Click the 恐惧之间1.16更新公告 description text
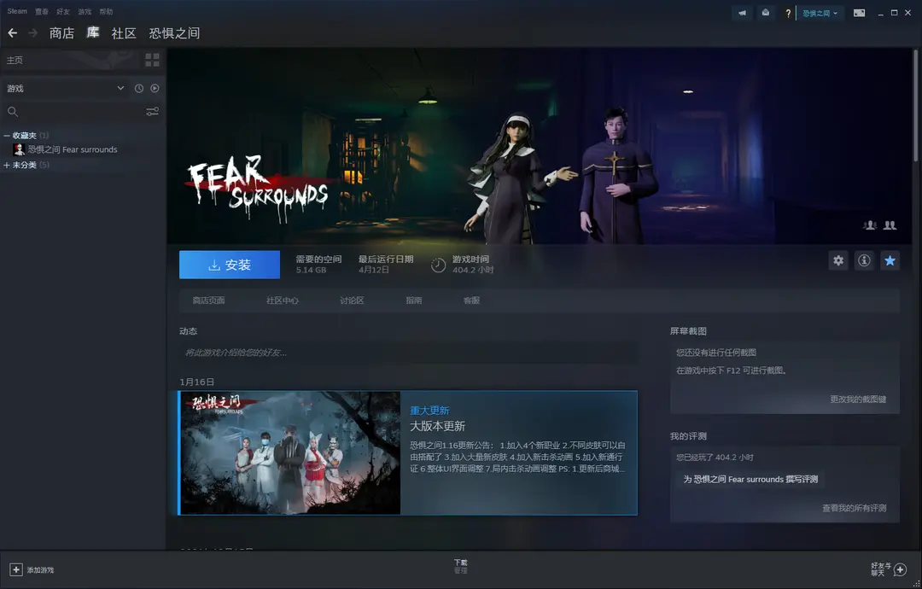The width and height of the screenshot is (922, 589). 517,457
